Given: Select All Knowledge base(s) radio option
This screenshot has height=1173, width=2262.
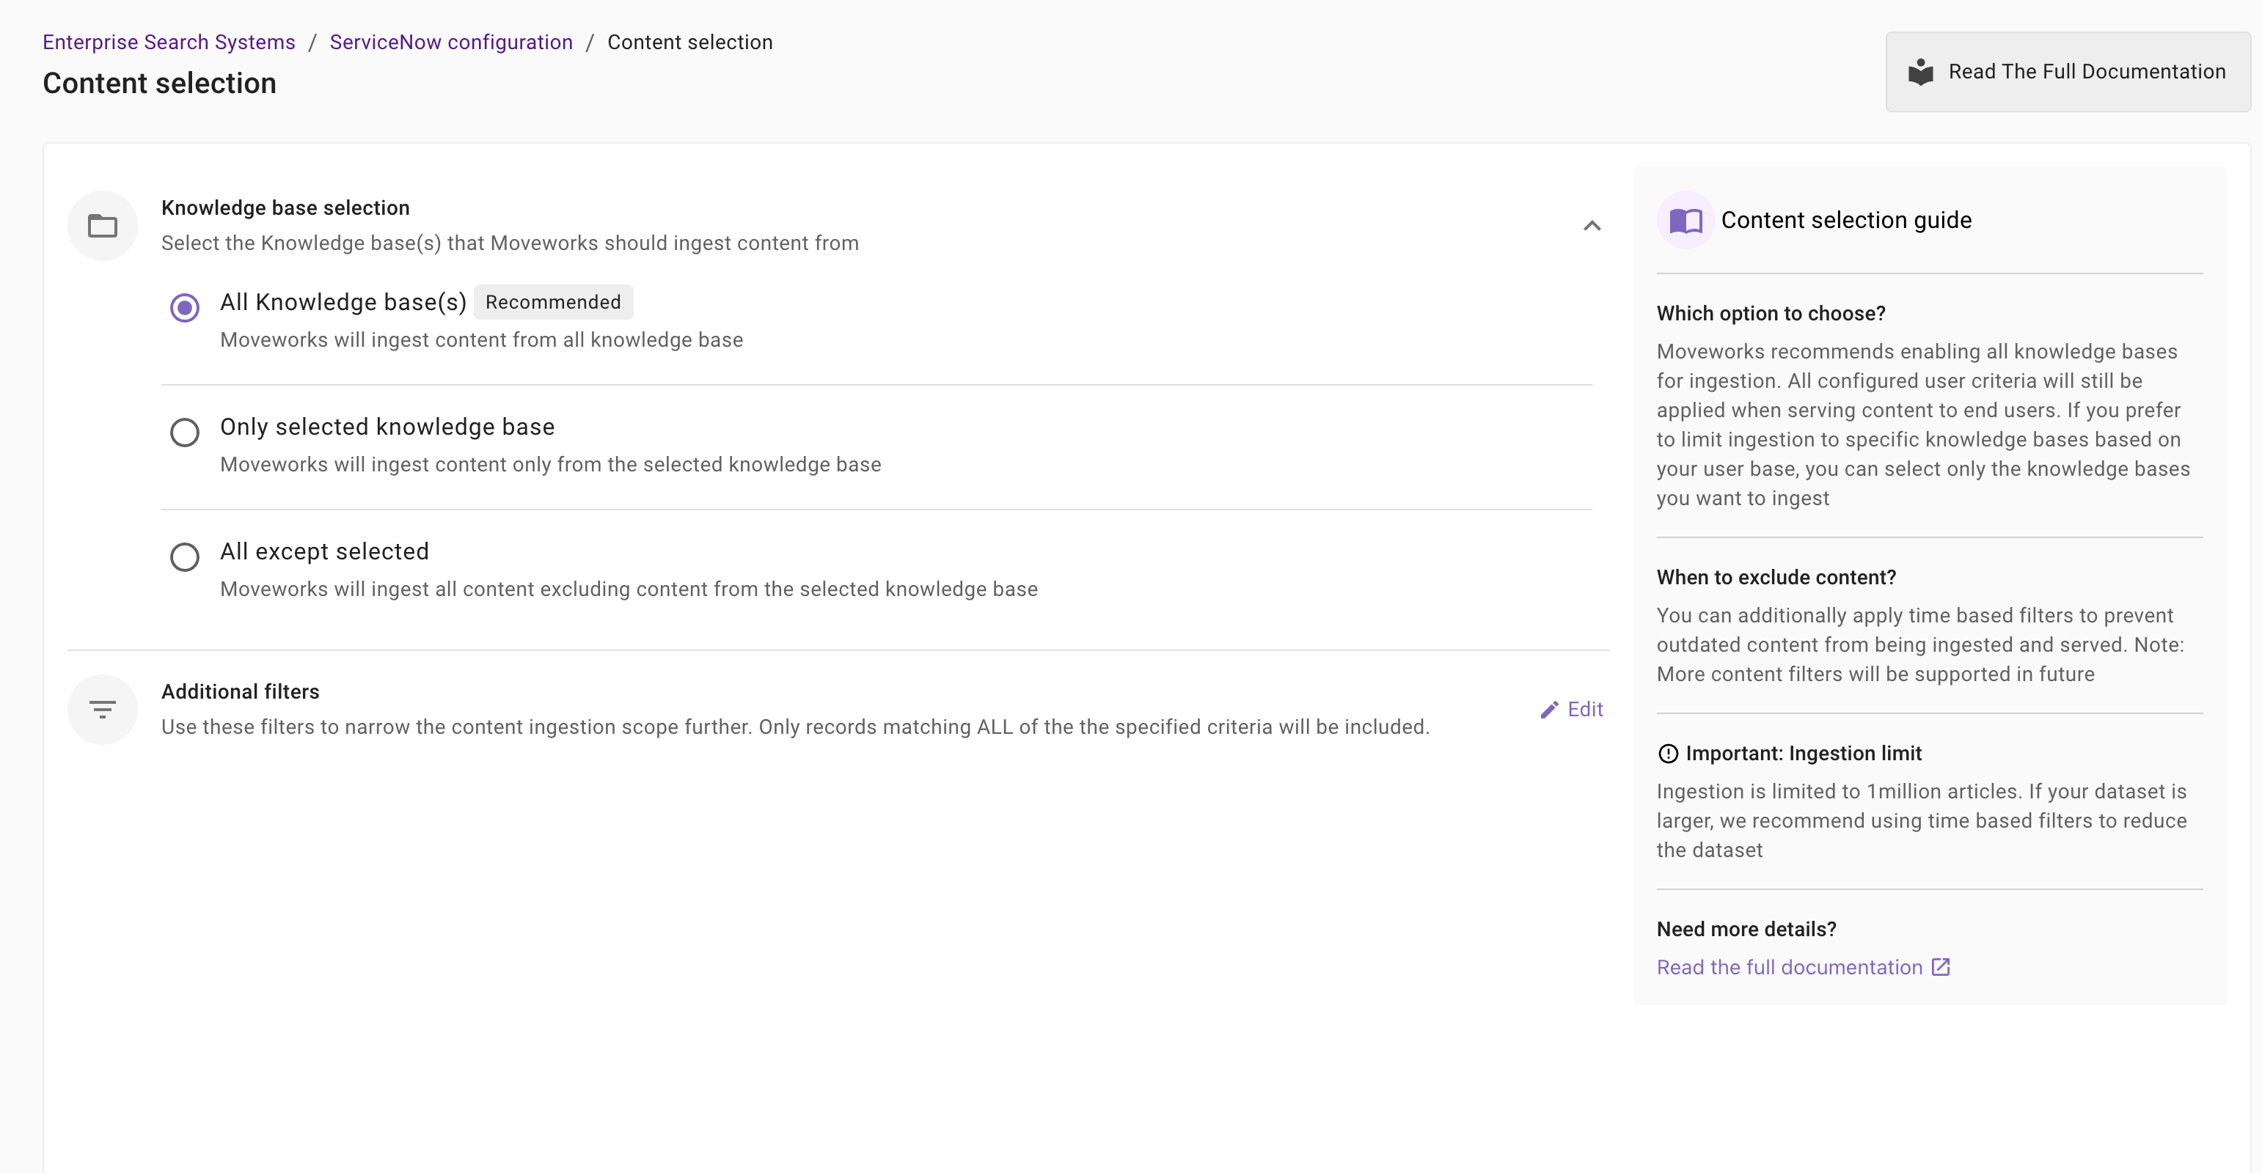Looking at the screenshot, I should point(184,308).
